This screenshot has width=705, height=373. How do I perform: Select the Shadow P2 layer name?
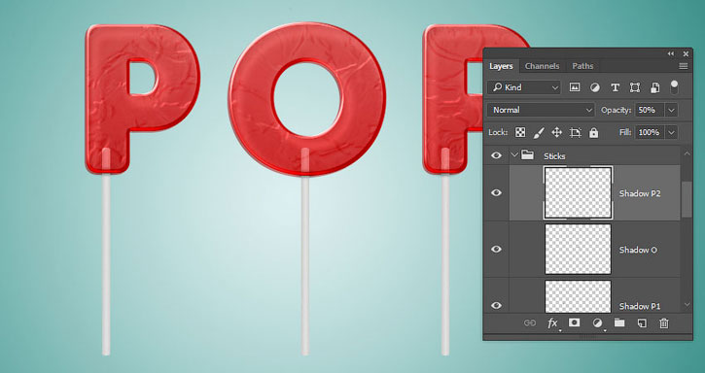(640, 193)
